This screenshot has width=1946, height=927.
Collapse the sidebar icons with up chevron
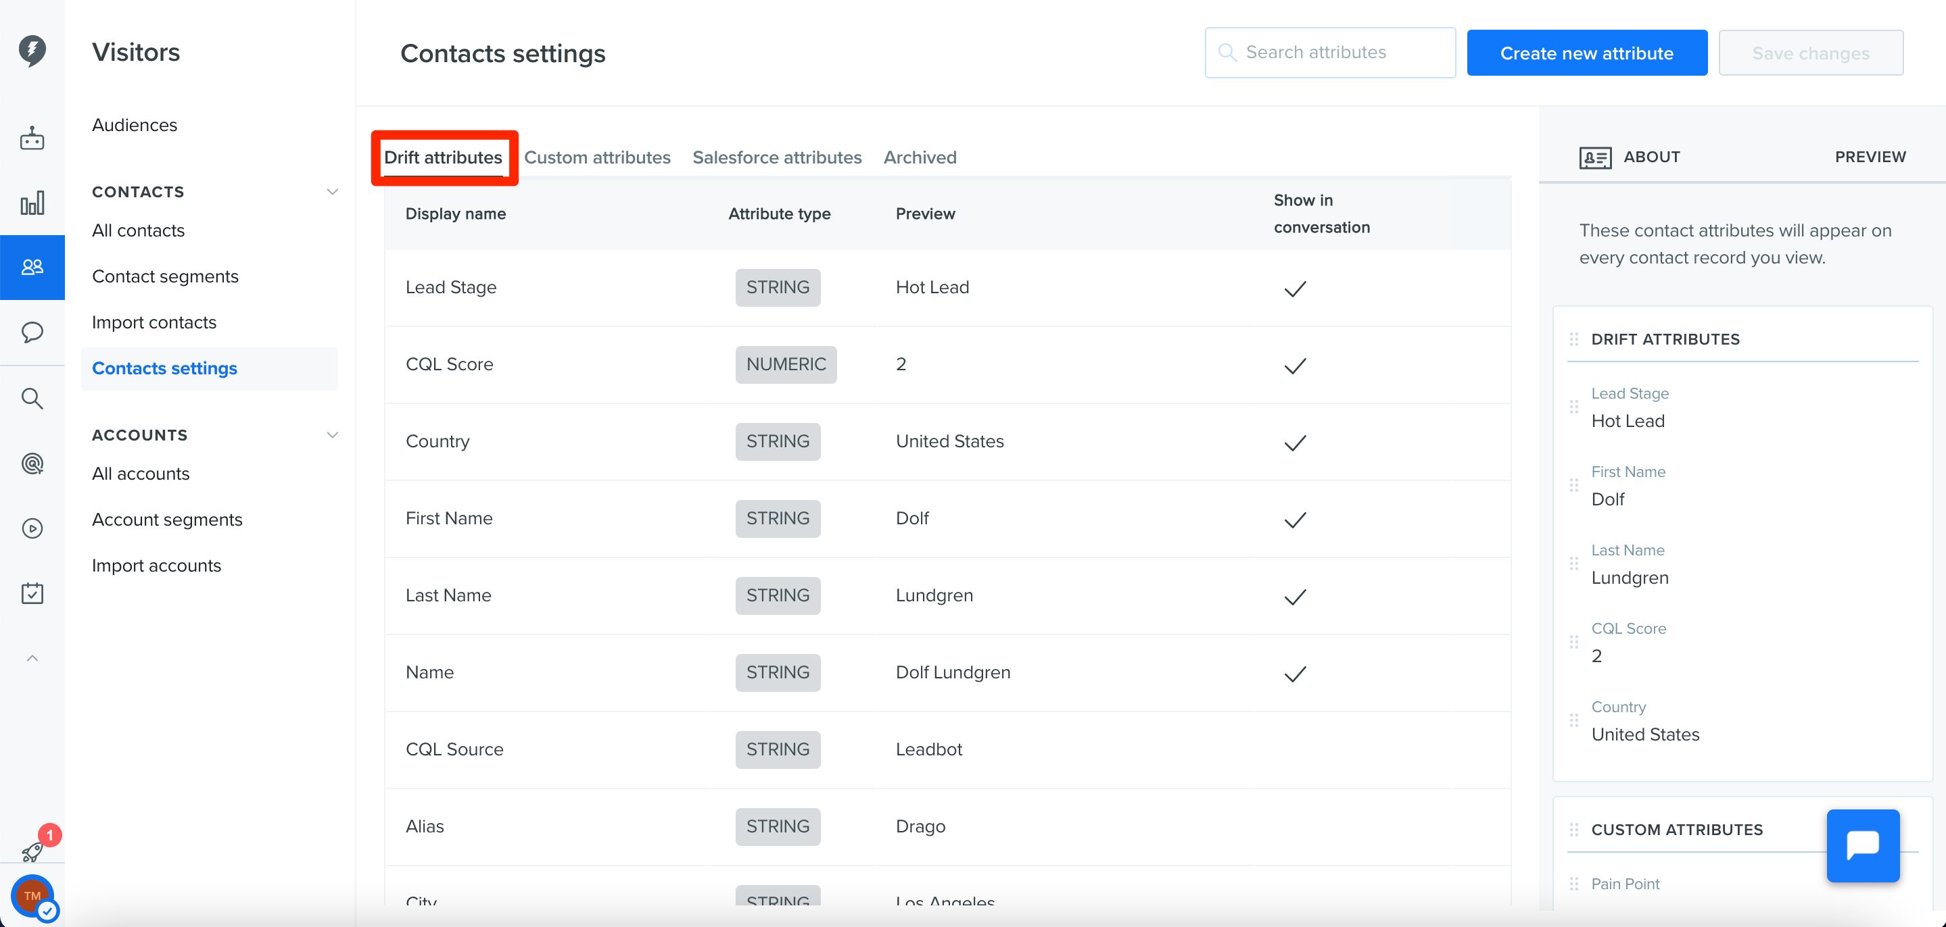click(x=32, y=658)
